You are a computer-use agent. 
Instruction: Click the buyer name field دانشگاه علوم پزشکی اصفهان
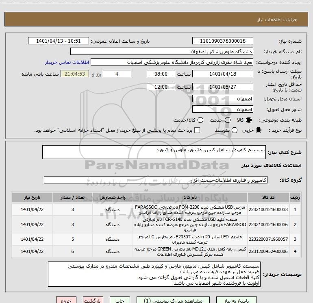tap(162, 52)
